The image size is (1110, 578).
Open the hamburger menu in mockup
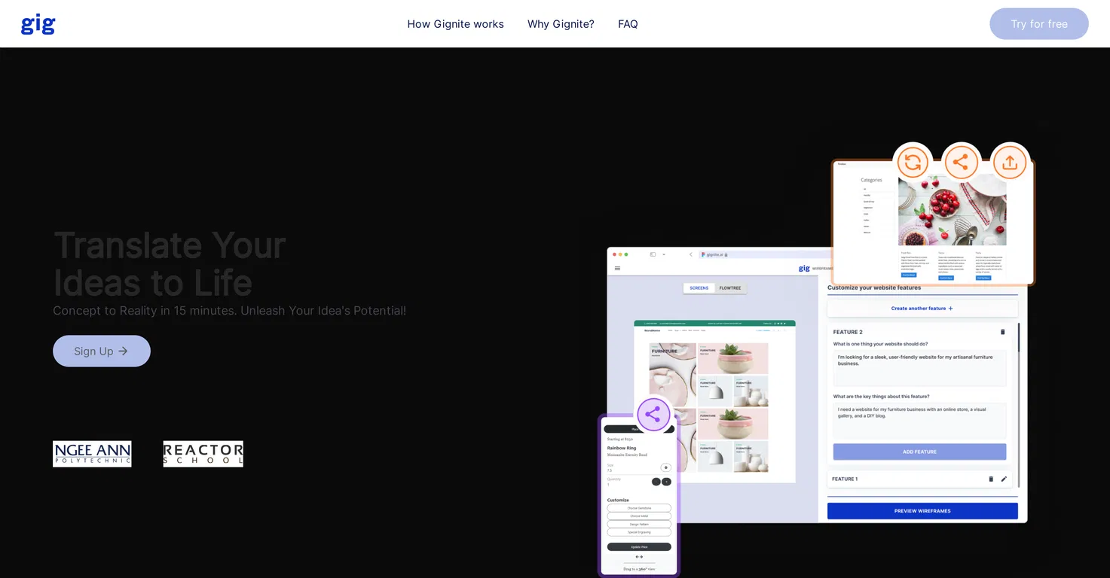[x=617, y=268]
